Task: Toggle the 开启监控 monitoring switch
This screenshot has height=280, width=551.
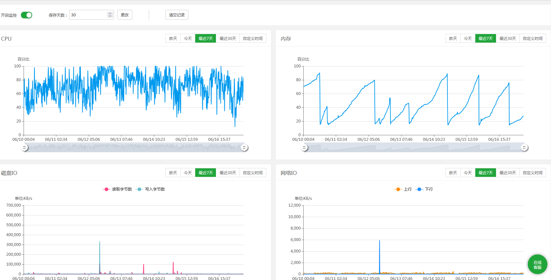Action: [x=27, y=15]
